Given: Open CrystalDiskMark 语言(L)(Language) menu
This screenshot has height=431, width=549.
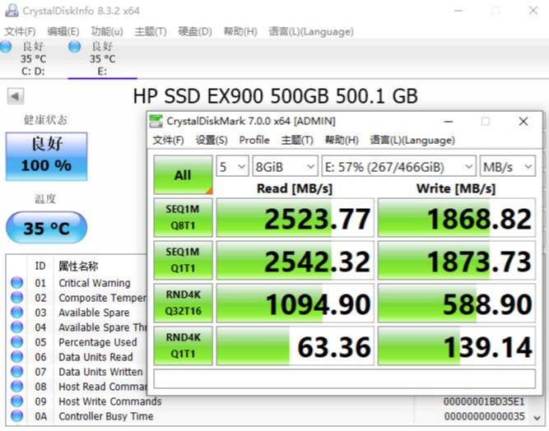Looking at the screenshot, I should point(412,140).
